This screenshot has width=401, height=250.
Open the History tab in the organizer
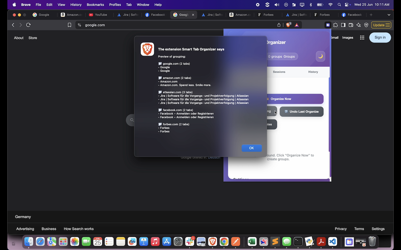313,72
